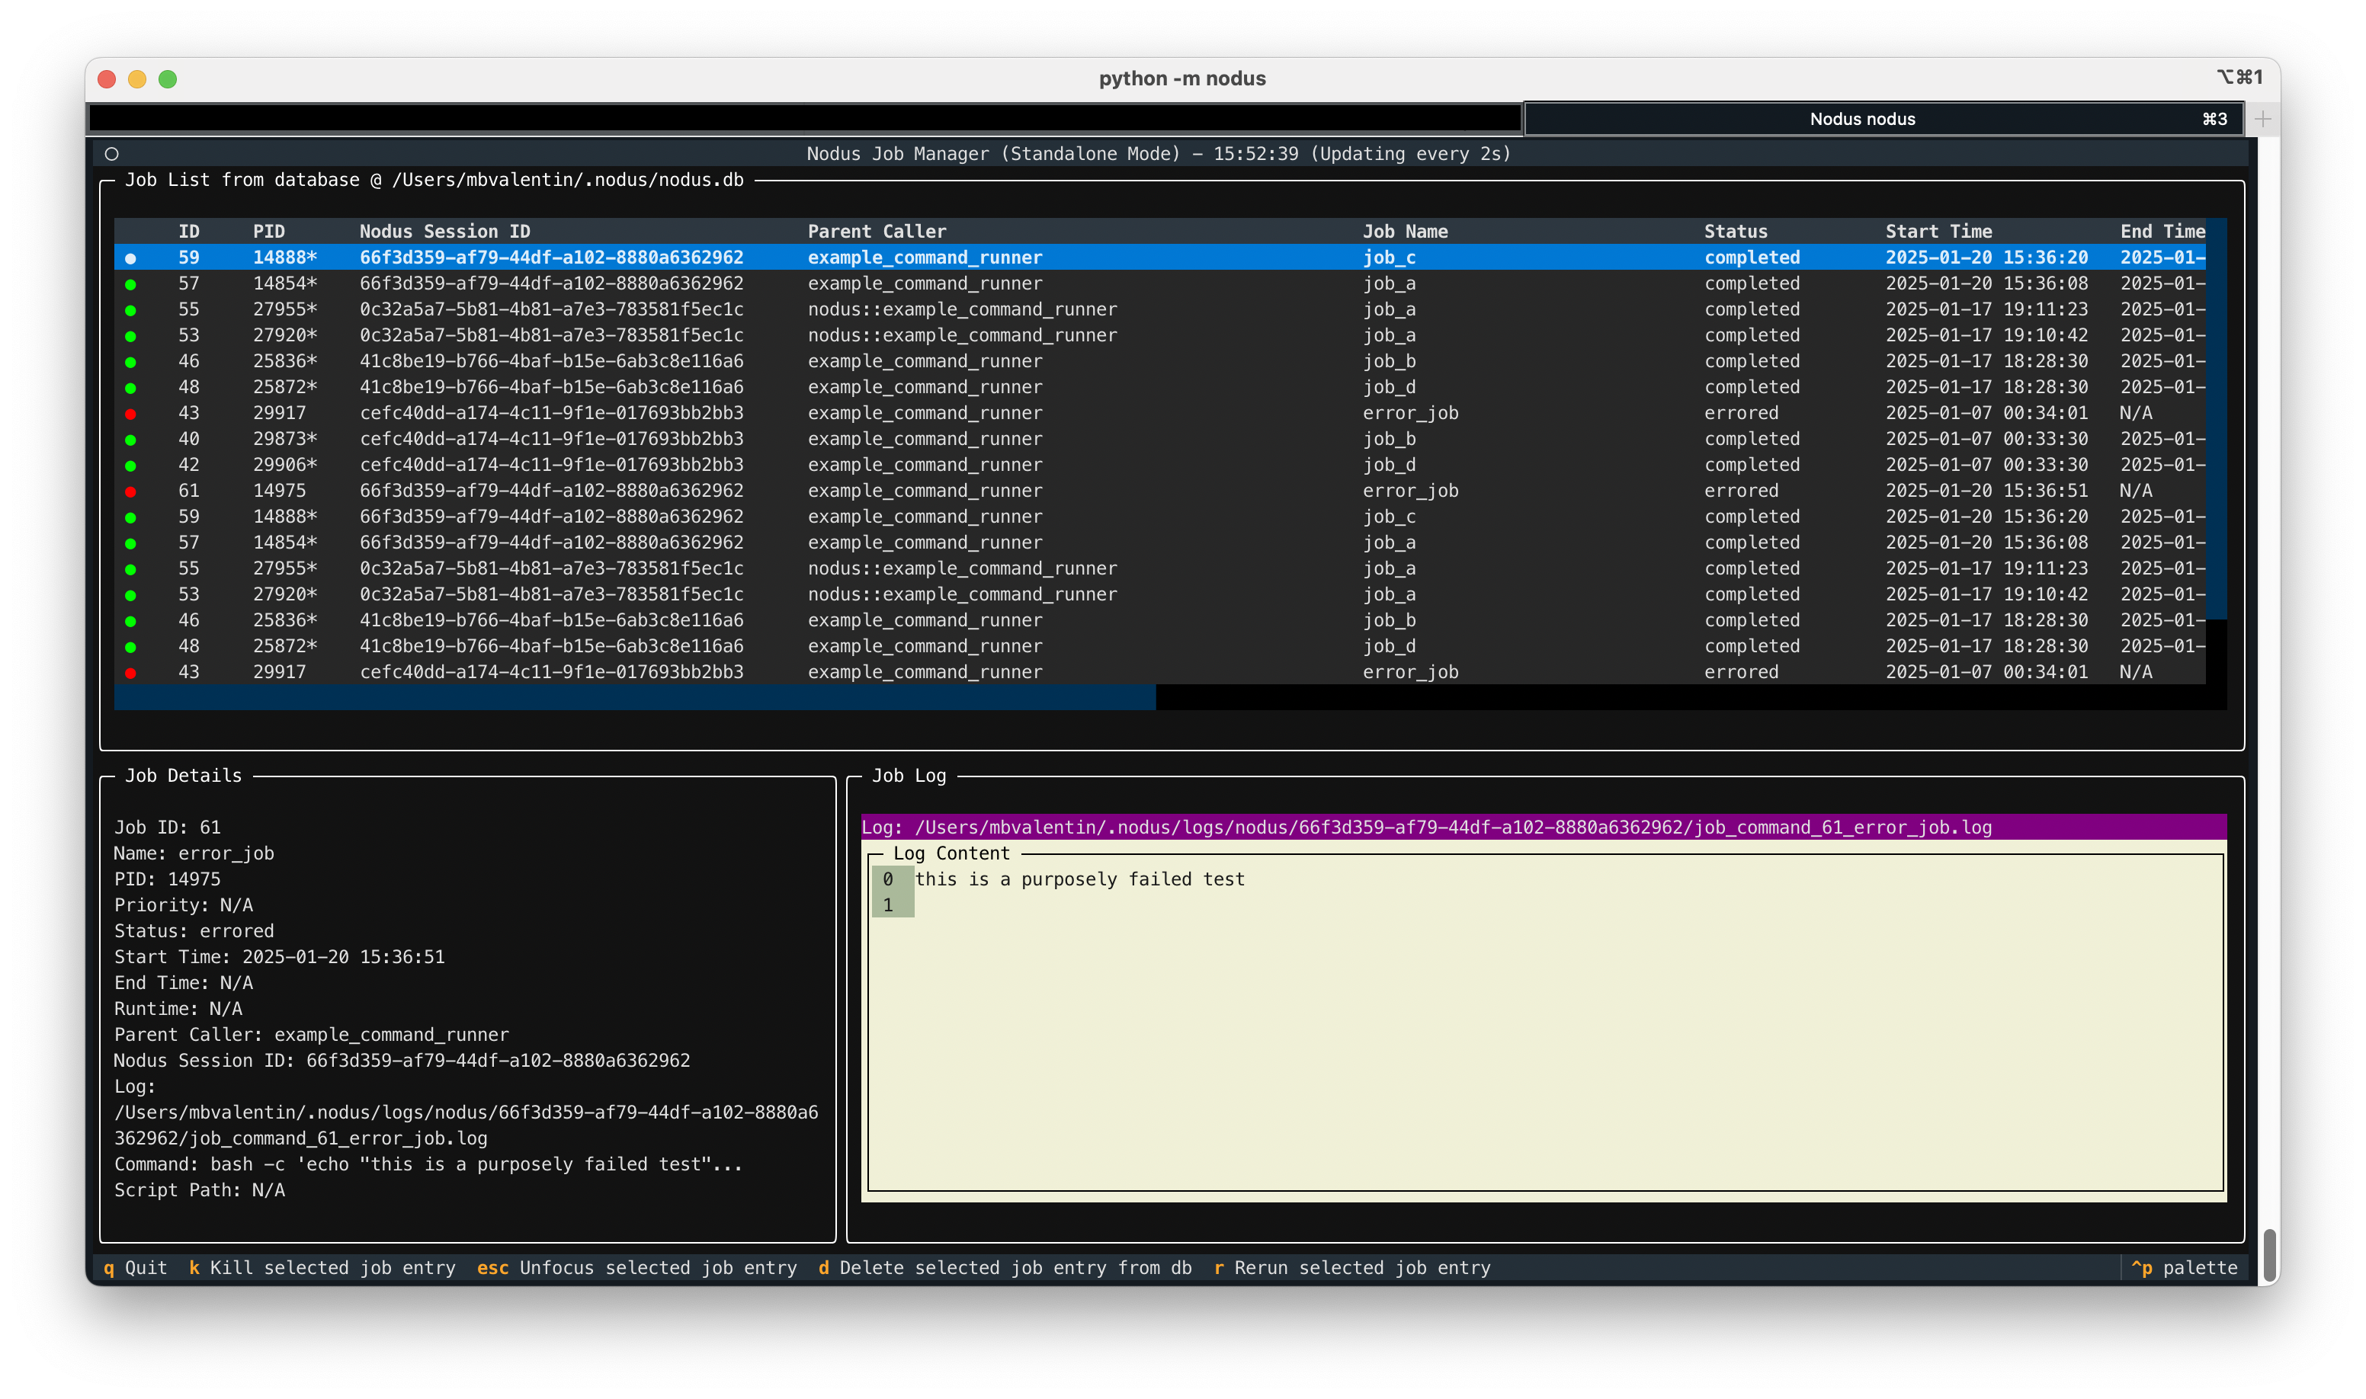The width and height of the screenshot is (2366, 1399).
Task: Click the status dot of the highlighted job 59 row
Action: point(130,258)
